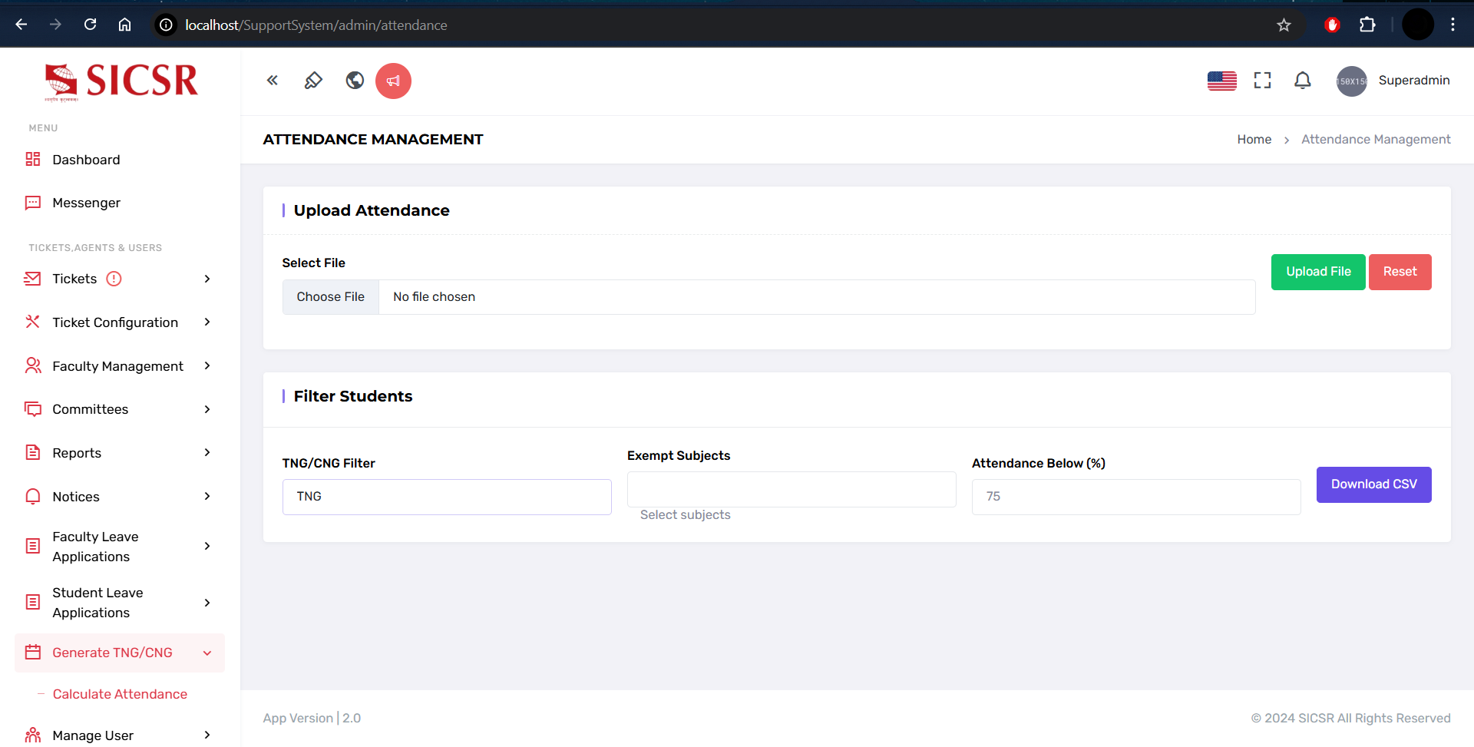Click the Faculty Leave Applications icon
This screenshot has height=747, width=1474.
pyautogui.click(x=33, y=546)
